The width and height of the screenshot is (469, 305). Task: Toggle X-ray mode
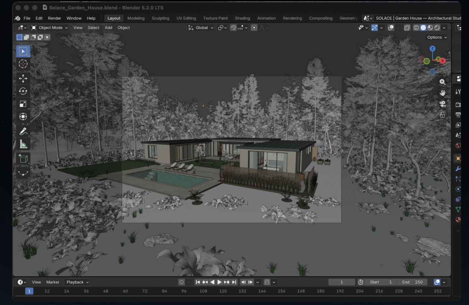tap(407, 28)
